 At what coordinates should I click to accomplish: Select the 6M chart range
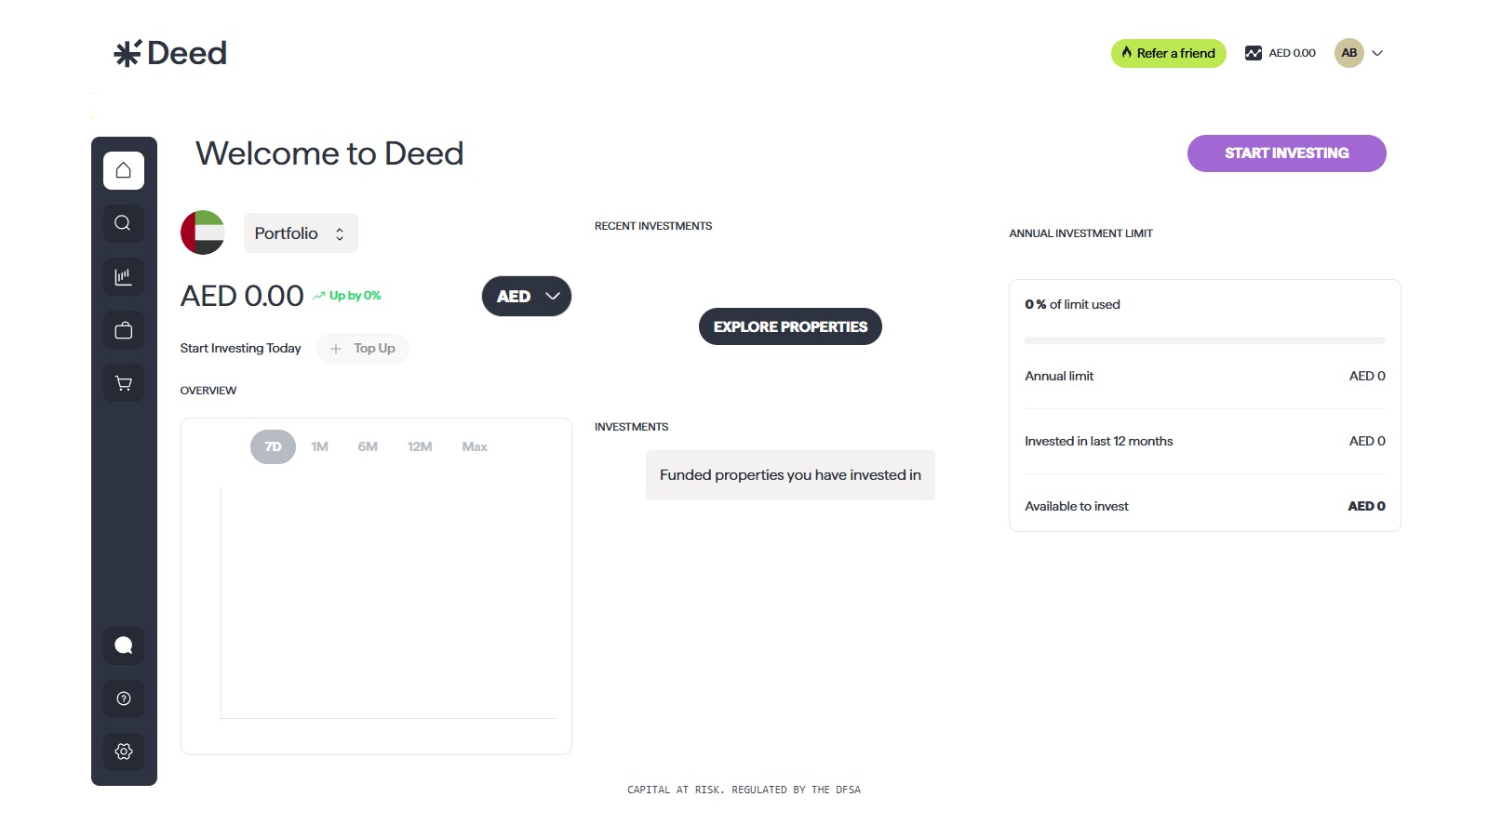[x=368, y=447]
